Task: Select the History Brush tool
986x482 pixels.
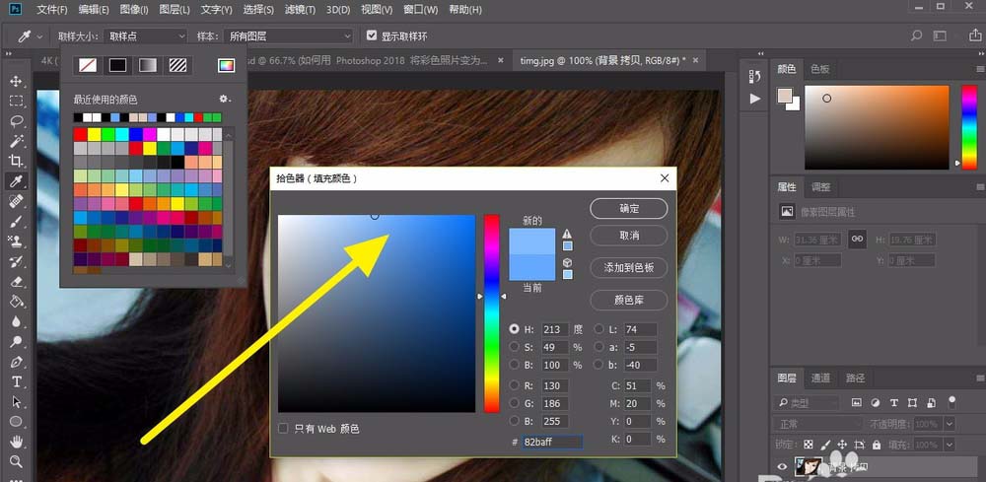Action: tap(17, 261)
